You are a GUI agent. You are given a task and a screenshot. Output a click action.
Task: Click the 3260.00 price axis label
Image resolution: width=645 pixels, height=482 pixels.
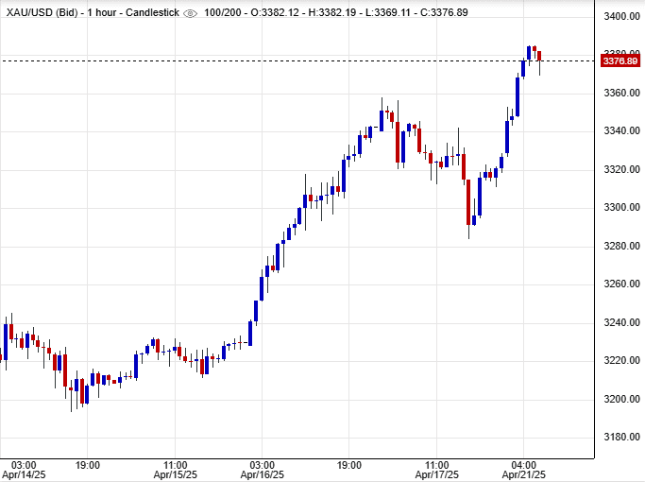click(621, 284)
